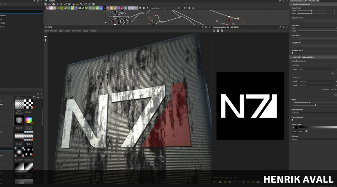The width and height of the screenshot is (337, 187).
Task: Select the Cube 3D GBuffers thumbnail
Action: click(x=29, y=120)
